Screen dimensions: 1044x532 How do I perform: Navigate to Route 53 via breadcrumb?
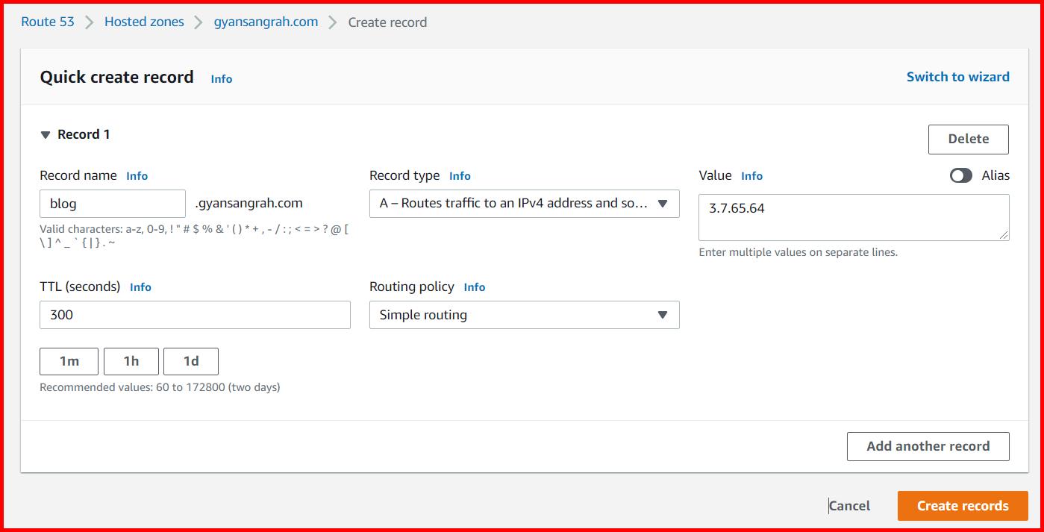tap(47, 22)
